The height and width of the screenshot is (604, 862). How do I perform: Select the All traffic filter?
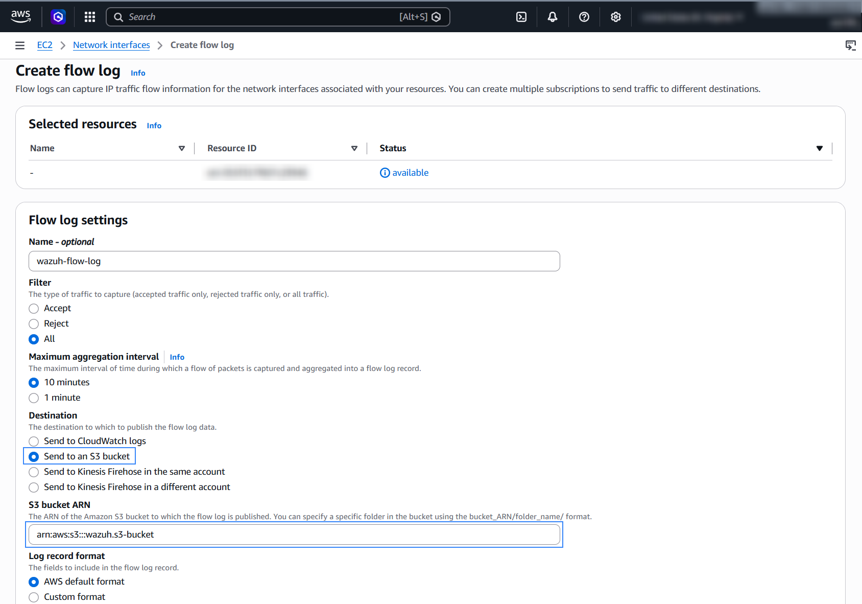(x=34, y=339)
